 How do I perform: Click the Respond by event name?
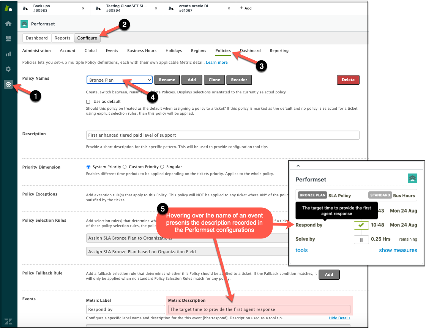tap(309, 225)
